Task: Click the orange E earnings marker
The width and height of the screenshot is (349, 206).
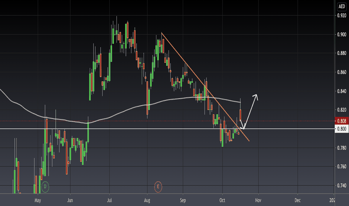Action: (x=158, y=187)
